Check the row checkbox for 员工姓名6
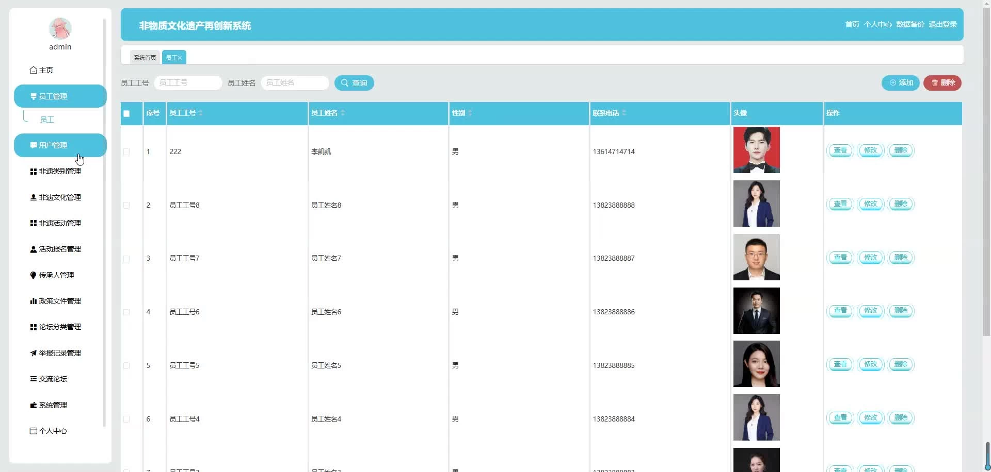The height and width of the screenshot is (472, 991). pos(126,312)
